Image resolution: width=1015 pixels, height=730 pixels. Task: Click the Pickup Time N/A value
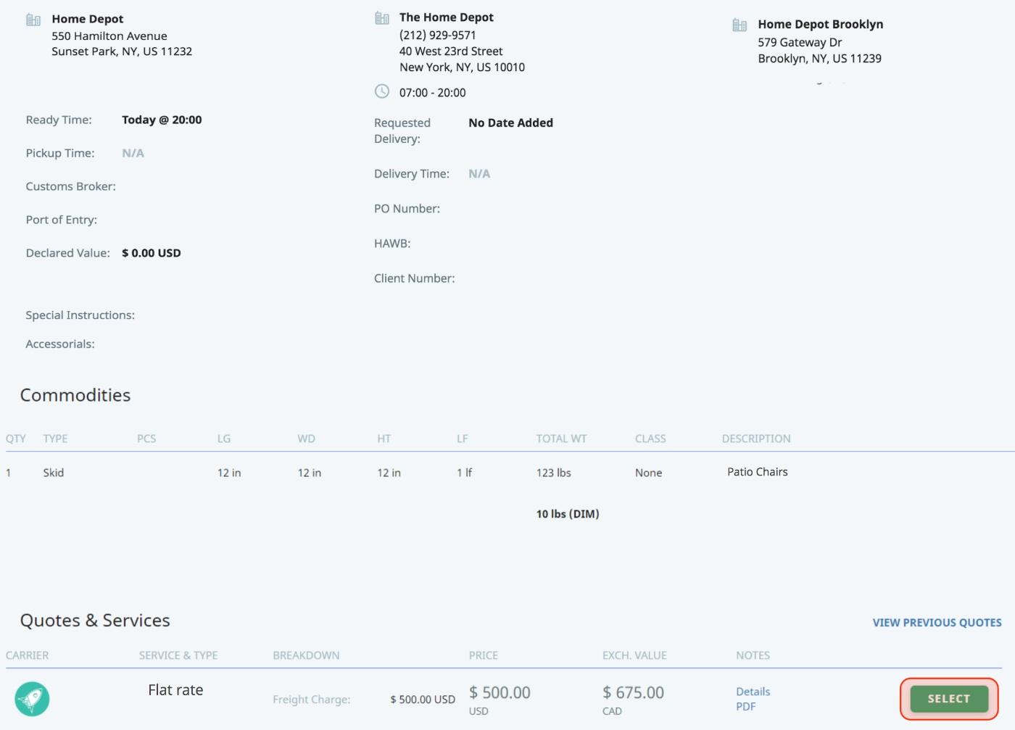133,153
